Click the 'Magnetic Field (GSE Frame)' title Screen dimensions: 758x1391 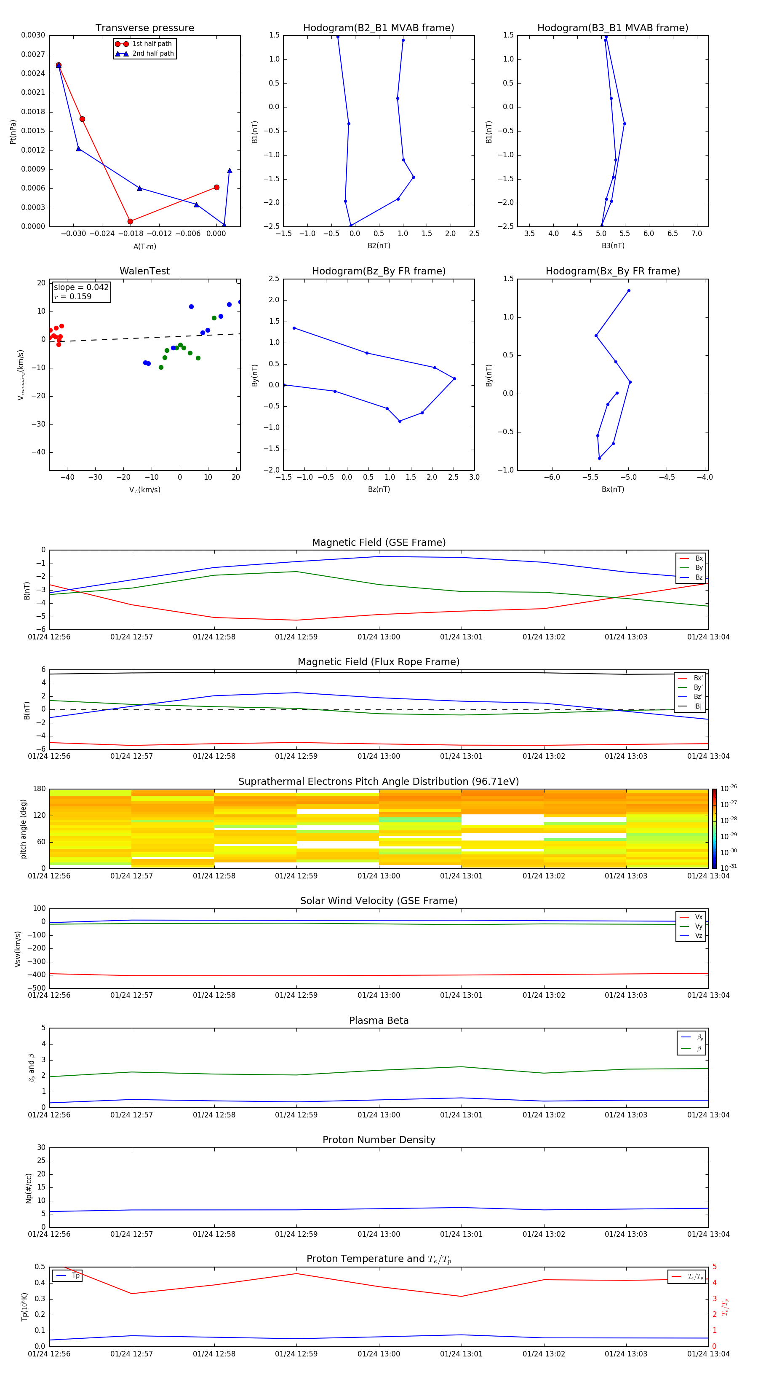(379, 542)
